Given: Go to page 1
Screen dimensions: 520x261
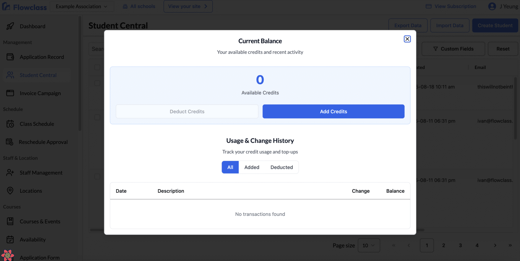Looking at the screenshot, I should point(427,245).
